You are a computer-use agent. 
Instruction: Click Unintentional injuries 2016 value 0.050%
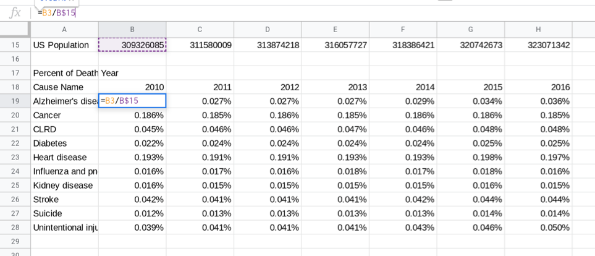[x=538, y=227]
